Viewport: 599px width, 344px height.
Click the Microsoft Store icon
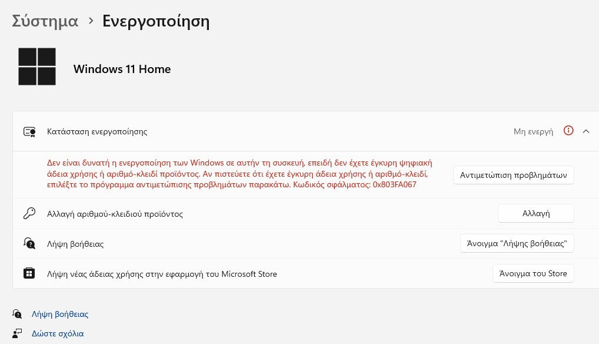tap(29, 273)
